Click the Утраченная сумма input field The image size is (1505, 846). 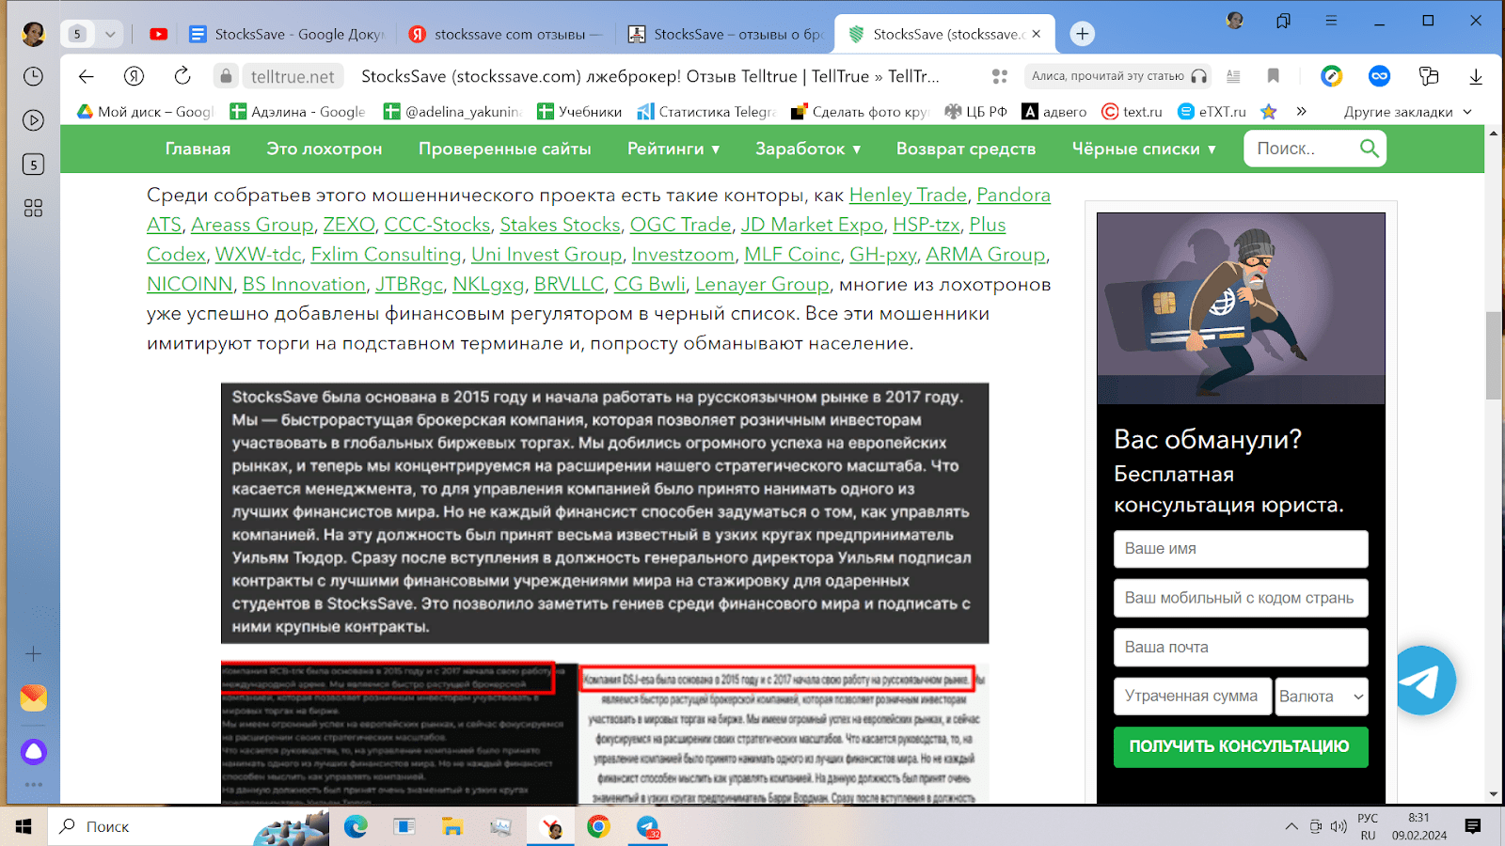click(x=1193, y=697)
